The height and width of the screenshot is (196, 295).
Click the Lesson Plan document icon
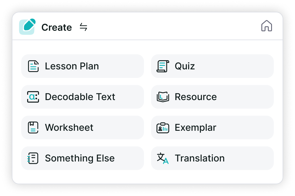tap(33, 66)
